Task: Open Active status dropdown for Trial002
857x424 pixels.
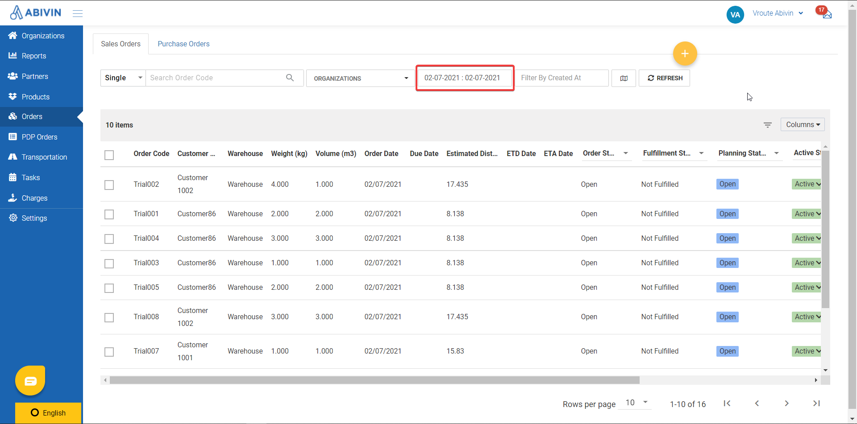Action: (x=807, y=184)
